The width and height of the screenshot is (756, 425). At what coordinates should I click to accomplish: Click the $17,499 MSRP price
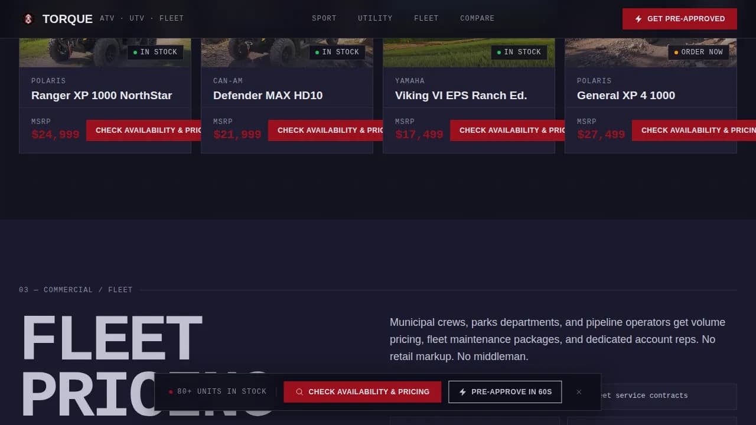419,135
